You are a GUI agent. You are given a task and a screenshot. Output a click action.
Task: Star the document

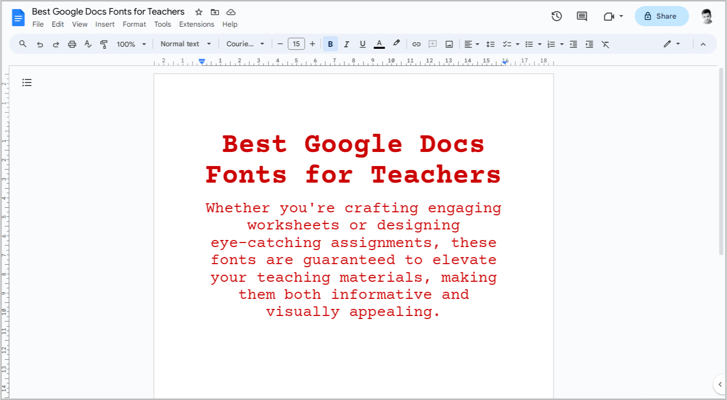pyautogui.click(x=199, y=12)
